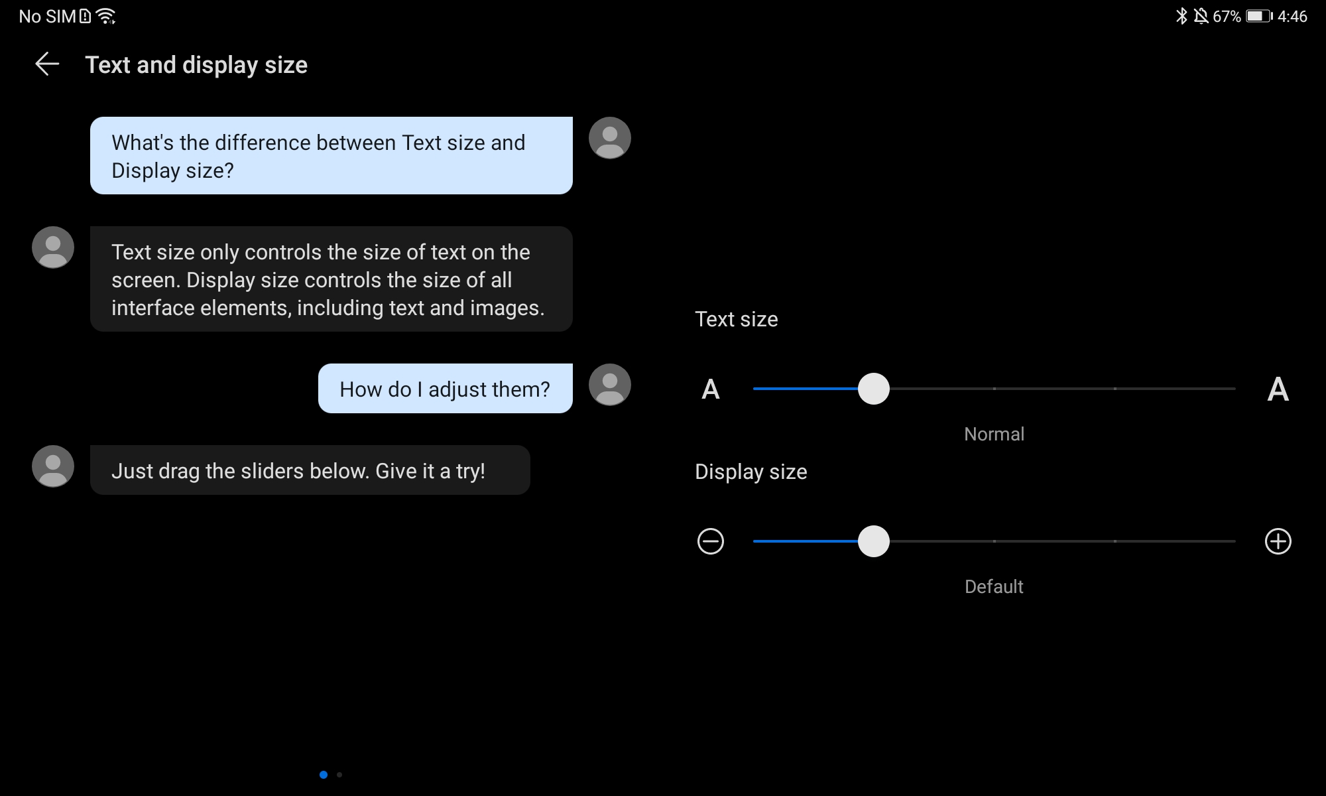Tap the battery indicator icon

[1258, 16]
